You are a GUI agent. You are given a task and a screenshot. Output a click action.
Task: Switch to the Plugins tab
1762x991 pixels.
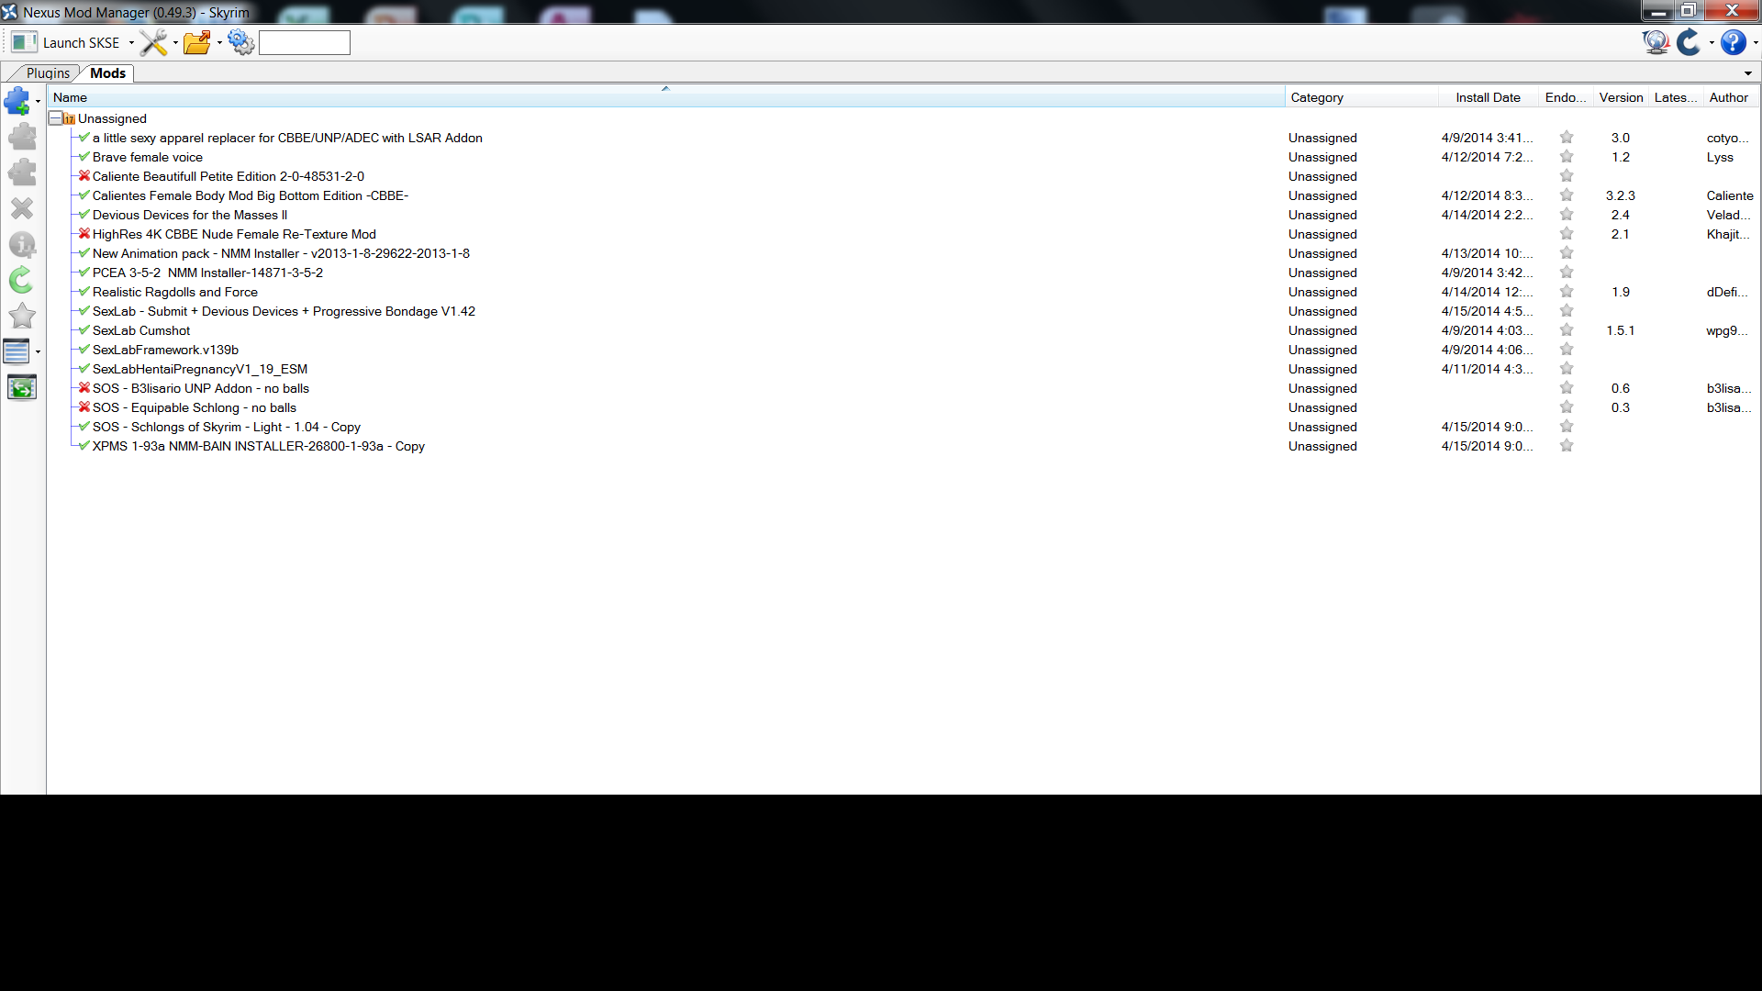pyautogui.click(x=48, y=73)
